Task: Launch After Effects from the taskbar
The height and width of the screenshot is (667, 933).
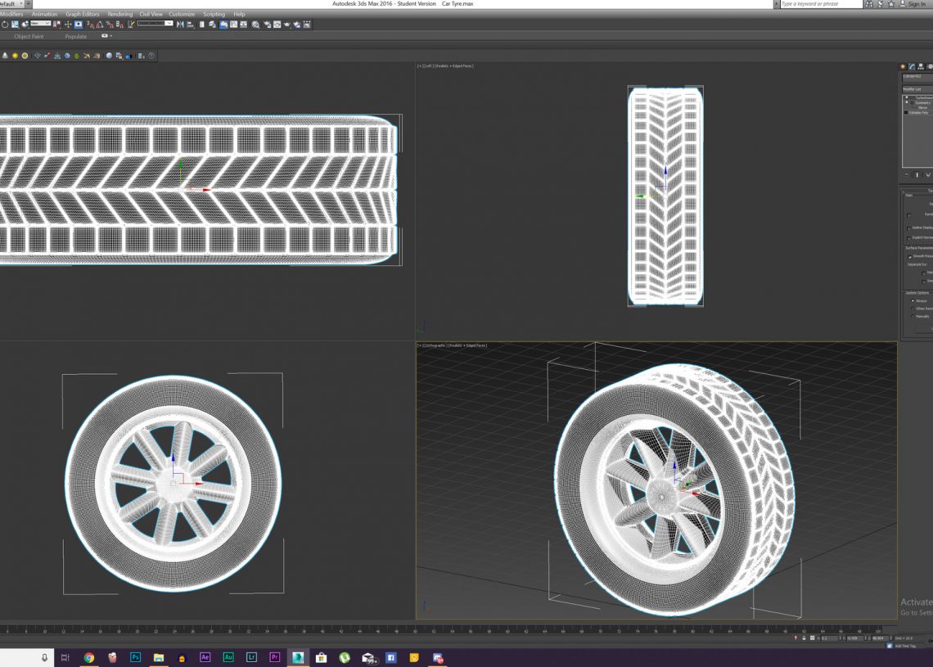Action: tap(205, 657)
